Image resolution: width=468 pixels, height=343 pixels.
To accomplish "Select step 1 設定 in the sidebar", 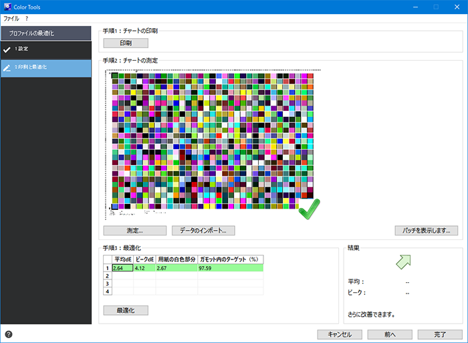I will (46, 49).
